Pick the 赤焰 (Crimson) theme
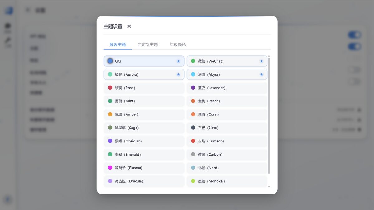374x210 pixels. (x=227, y=141)
